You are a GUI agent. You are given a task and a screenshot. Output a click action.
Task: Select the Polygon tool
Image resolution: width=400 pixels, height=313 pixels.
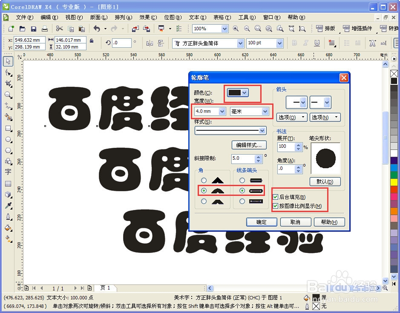(x=8, y=150)
